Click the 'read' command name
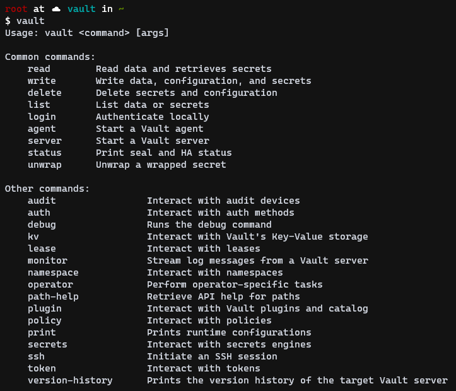Screen dimensions: 456x391 (39, 69)
